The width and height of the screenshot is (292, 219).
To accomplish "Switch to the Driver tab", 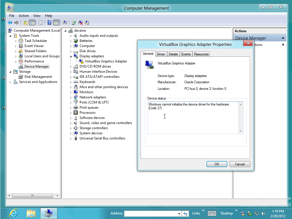I will (161, 54).
